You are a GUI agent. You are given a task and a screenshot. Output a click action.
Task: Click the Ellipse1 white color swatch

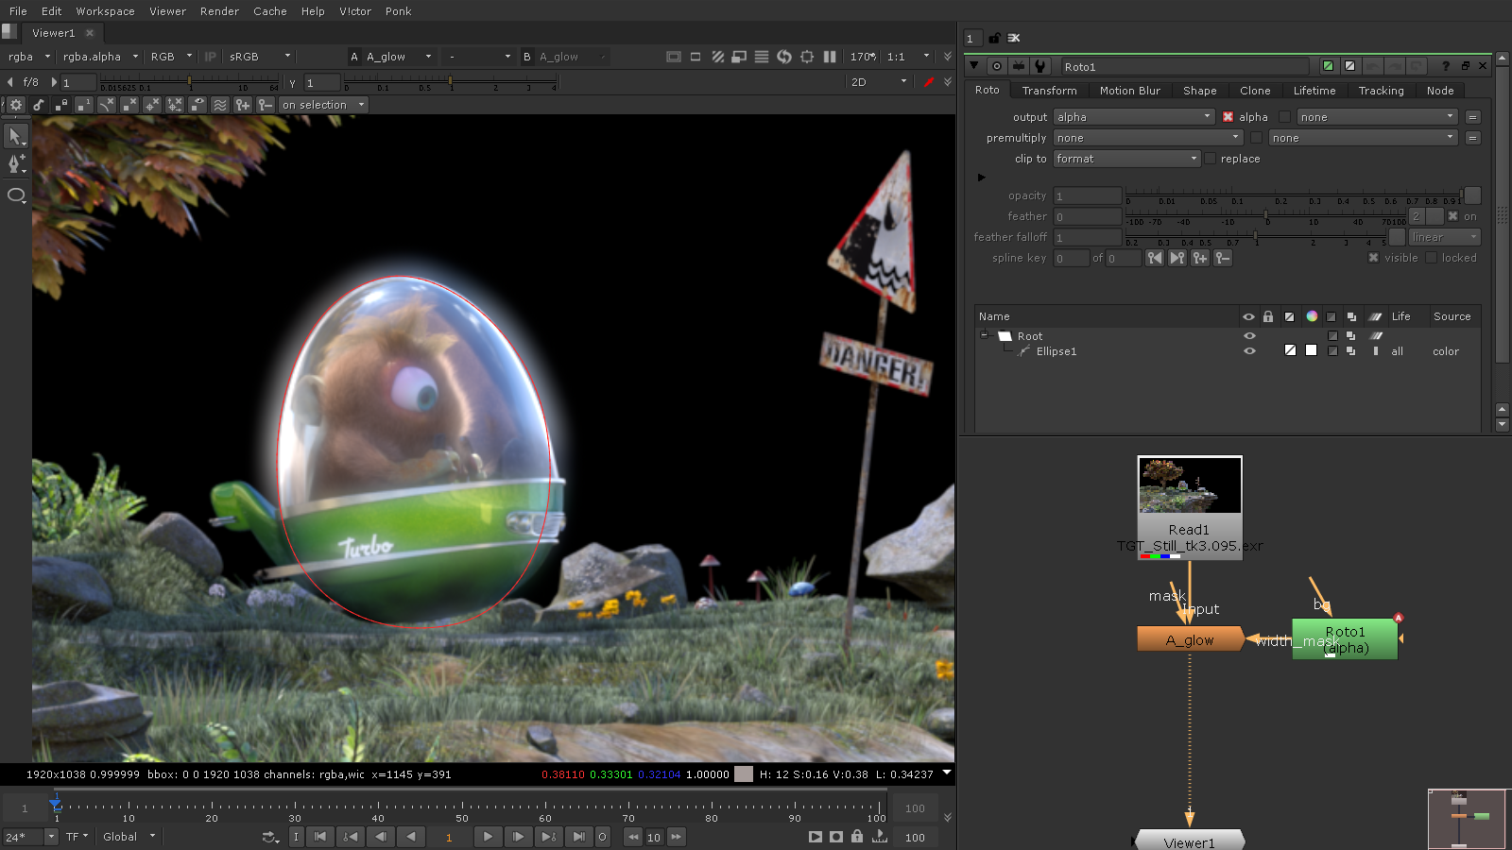pyautogui.click(x=1311, y=351)
